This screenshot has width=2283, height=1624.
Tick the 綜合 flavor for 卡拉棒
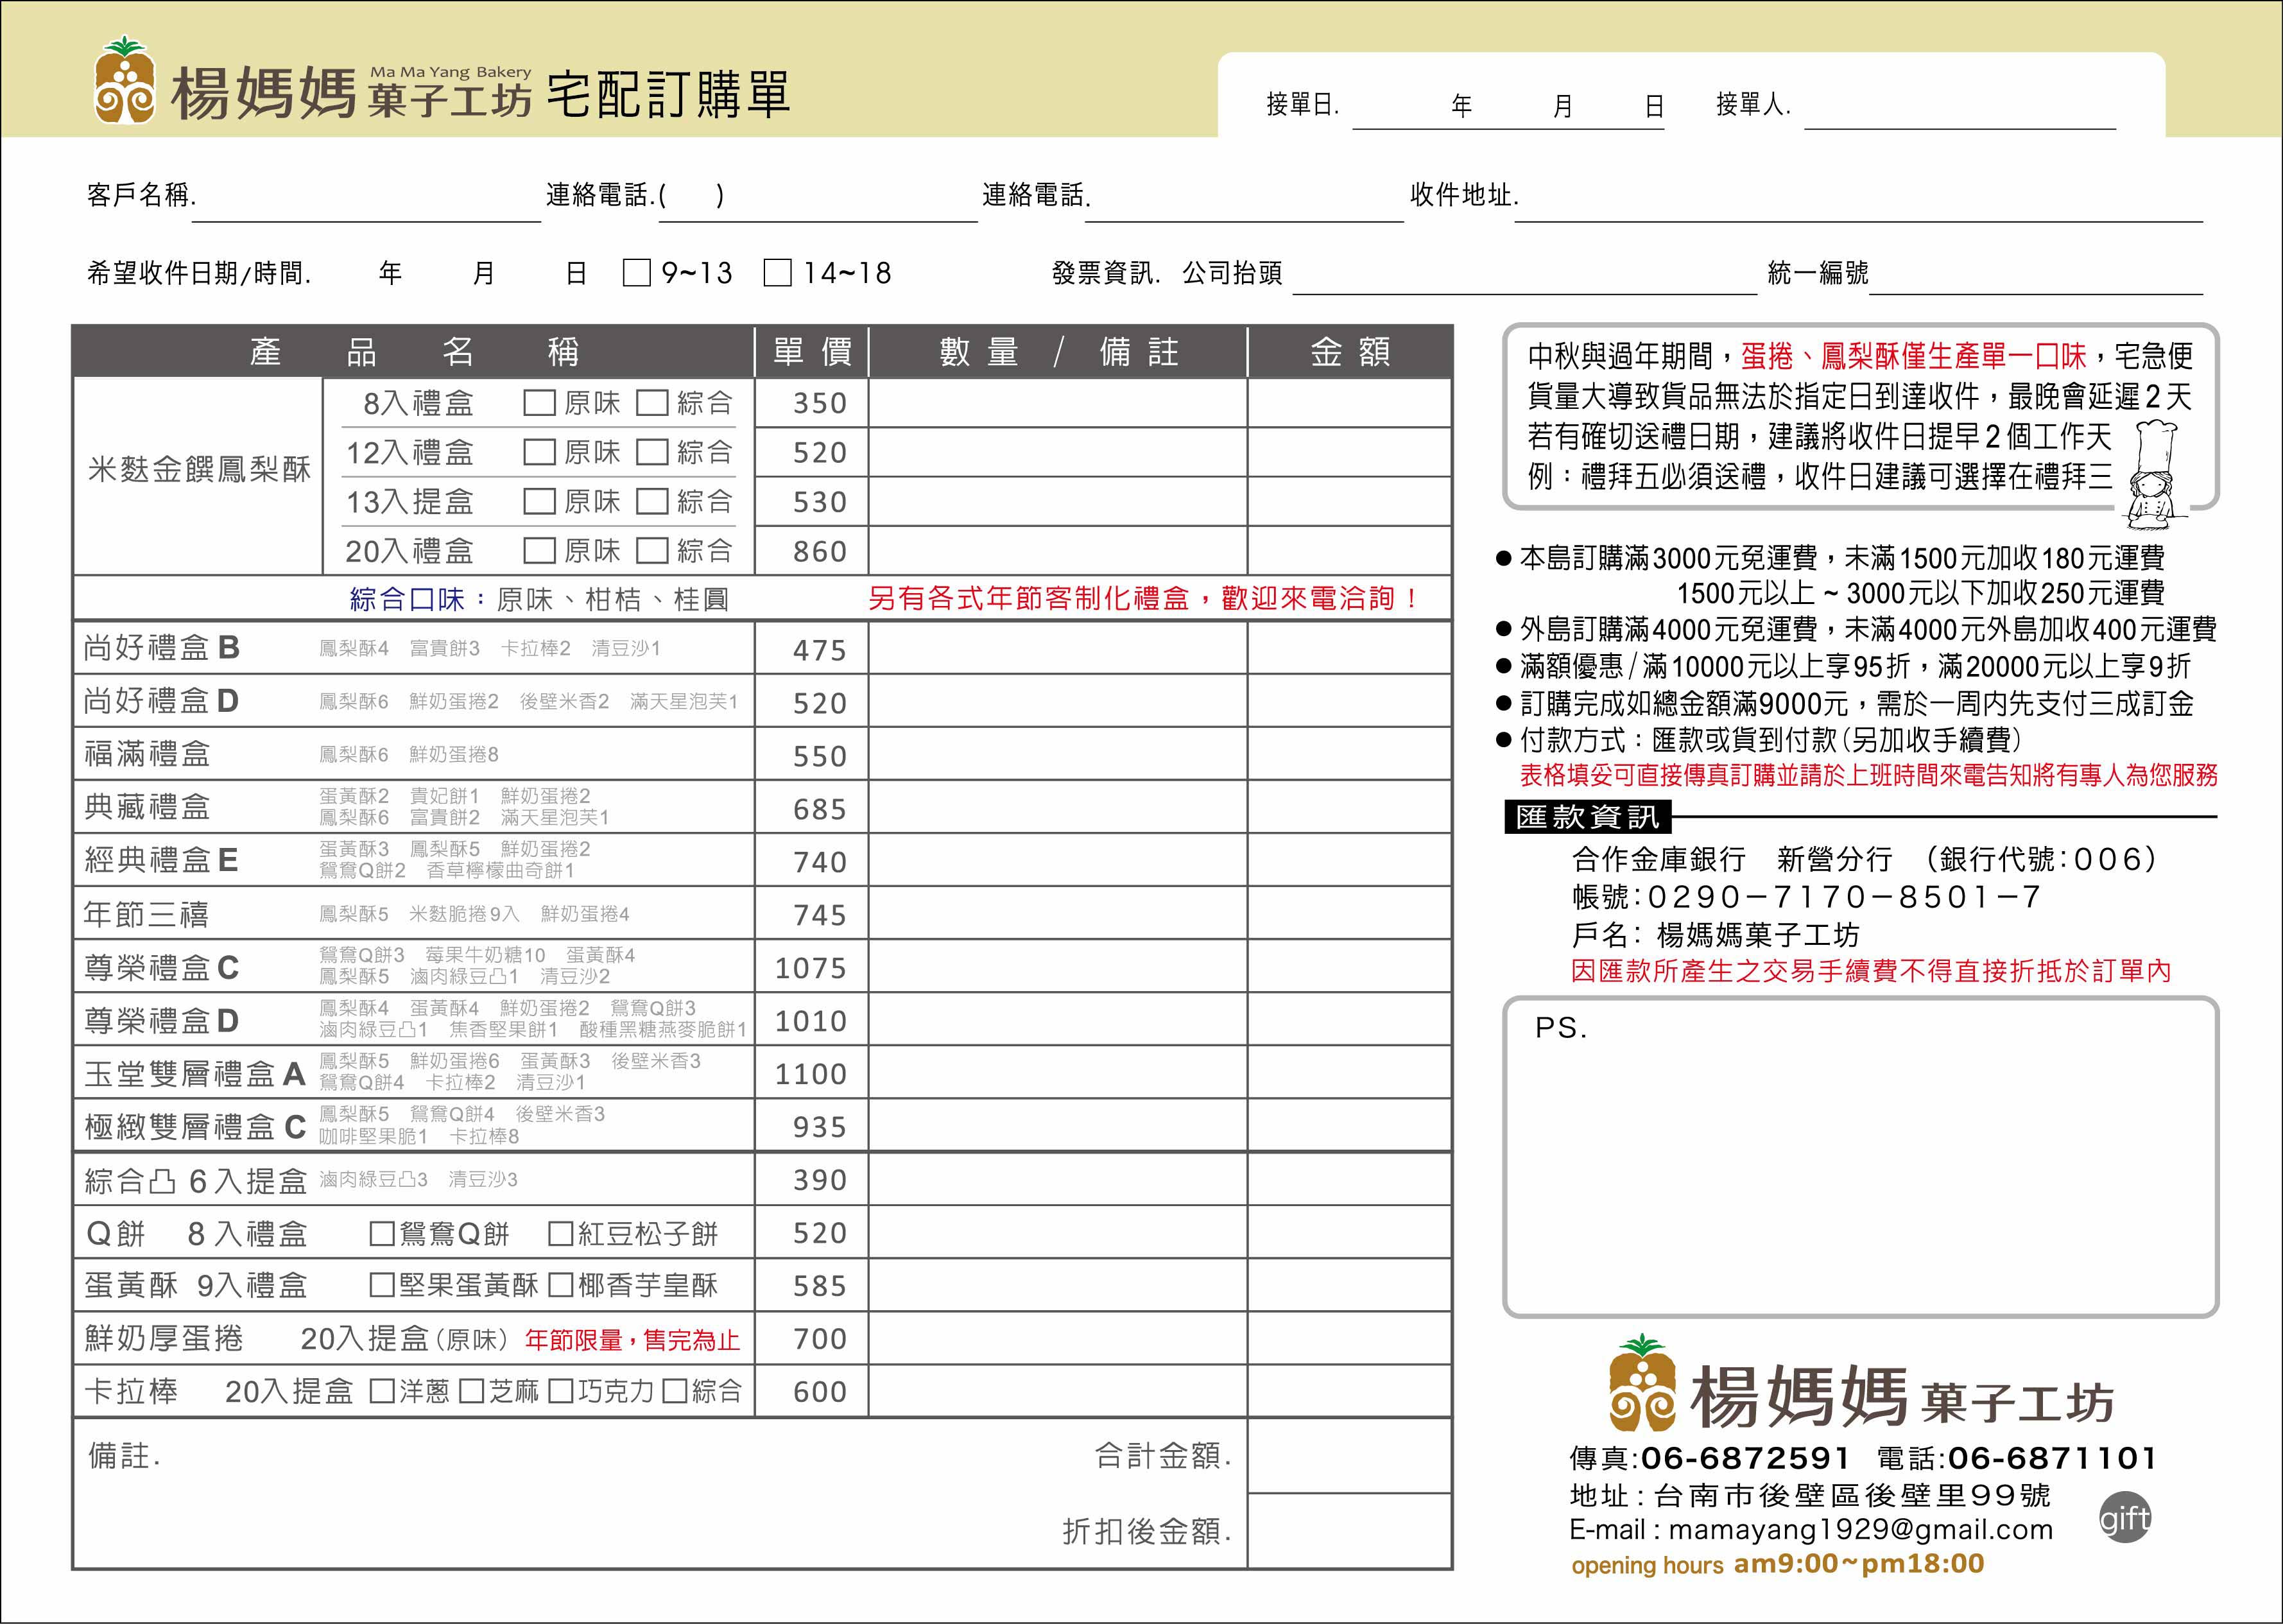pos(675,1391)
